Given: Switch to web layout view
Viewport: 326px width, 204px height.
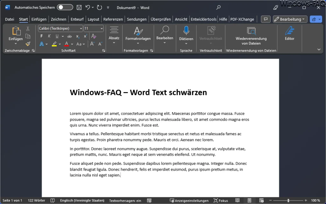Looking at the screenshot, I should (x=261, y=201).
